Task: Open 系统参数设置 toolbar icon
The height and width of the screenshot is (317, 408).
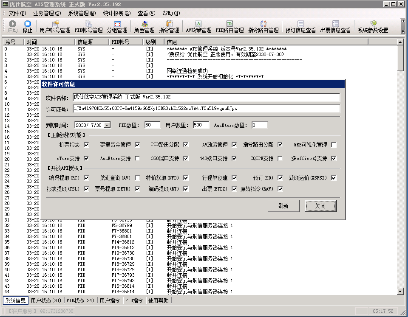Action: coord(373,26)
